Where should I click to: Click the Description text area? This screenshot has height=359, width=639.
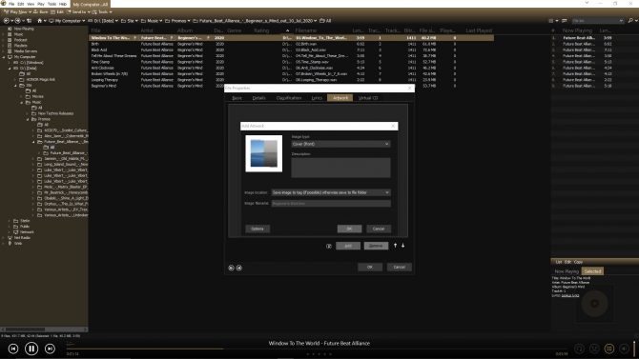[x=340, y=168]
